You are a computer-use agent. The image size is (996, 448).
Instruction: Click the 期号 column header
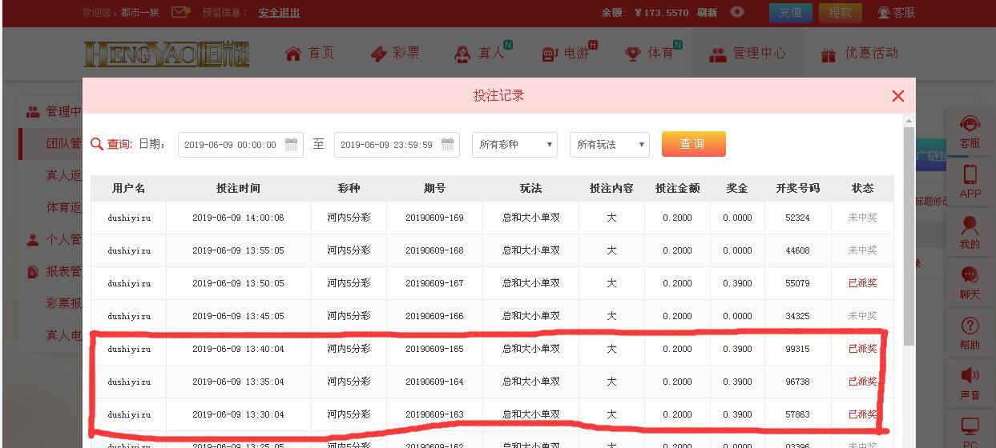coord(434,188)
